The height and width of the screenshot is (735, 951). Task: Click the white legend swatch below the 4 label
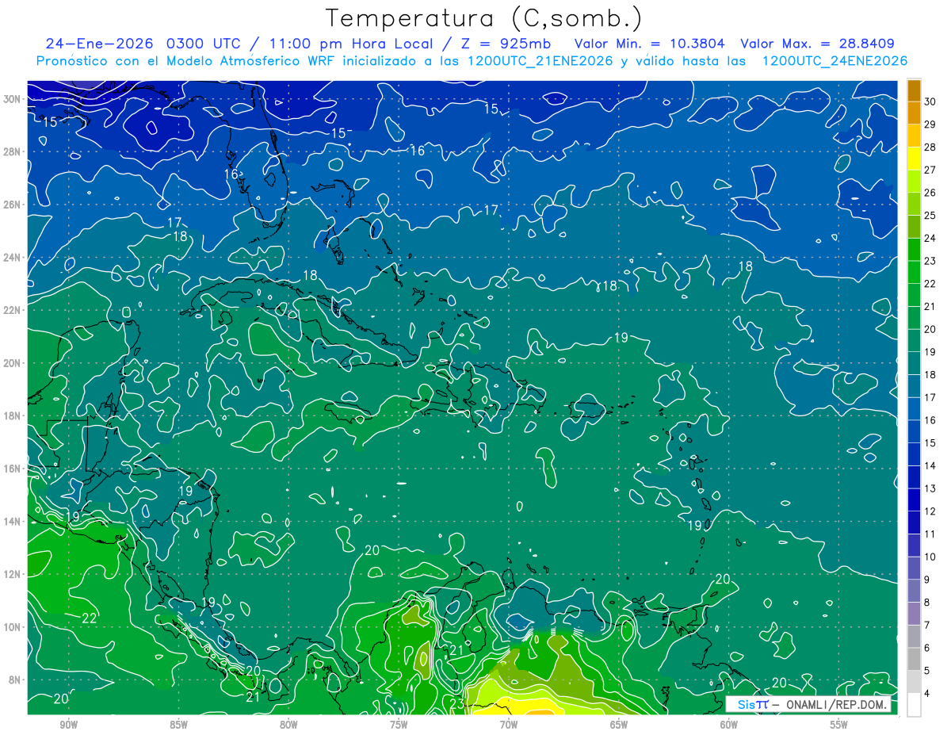(x=914, y=705)
